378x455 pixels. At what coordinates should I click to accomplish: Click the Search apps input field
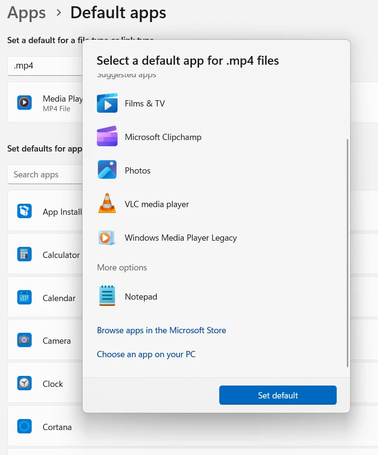(45, 175)
